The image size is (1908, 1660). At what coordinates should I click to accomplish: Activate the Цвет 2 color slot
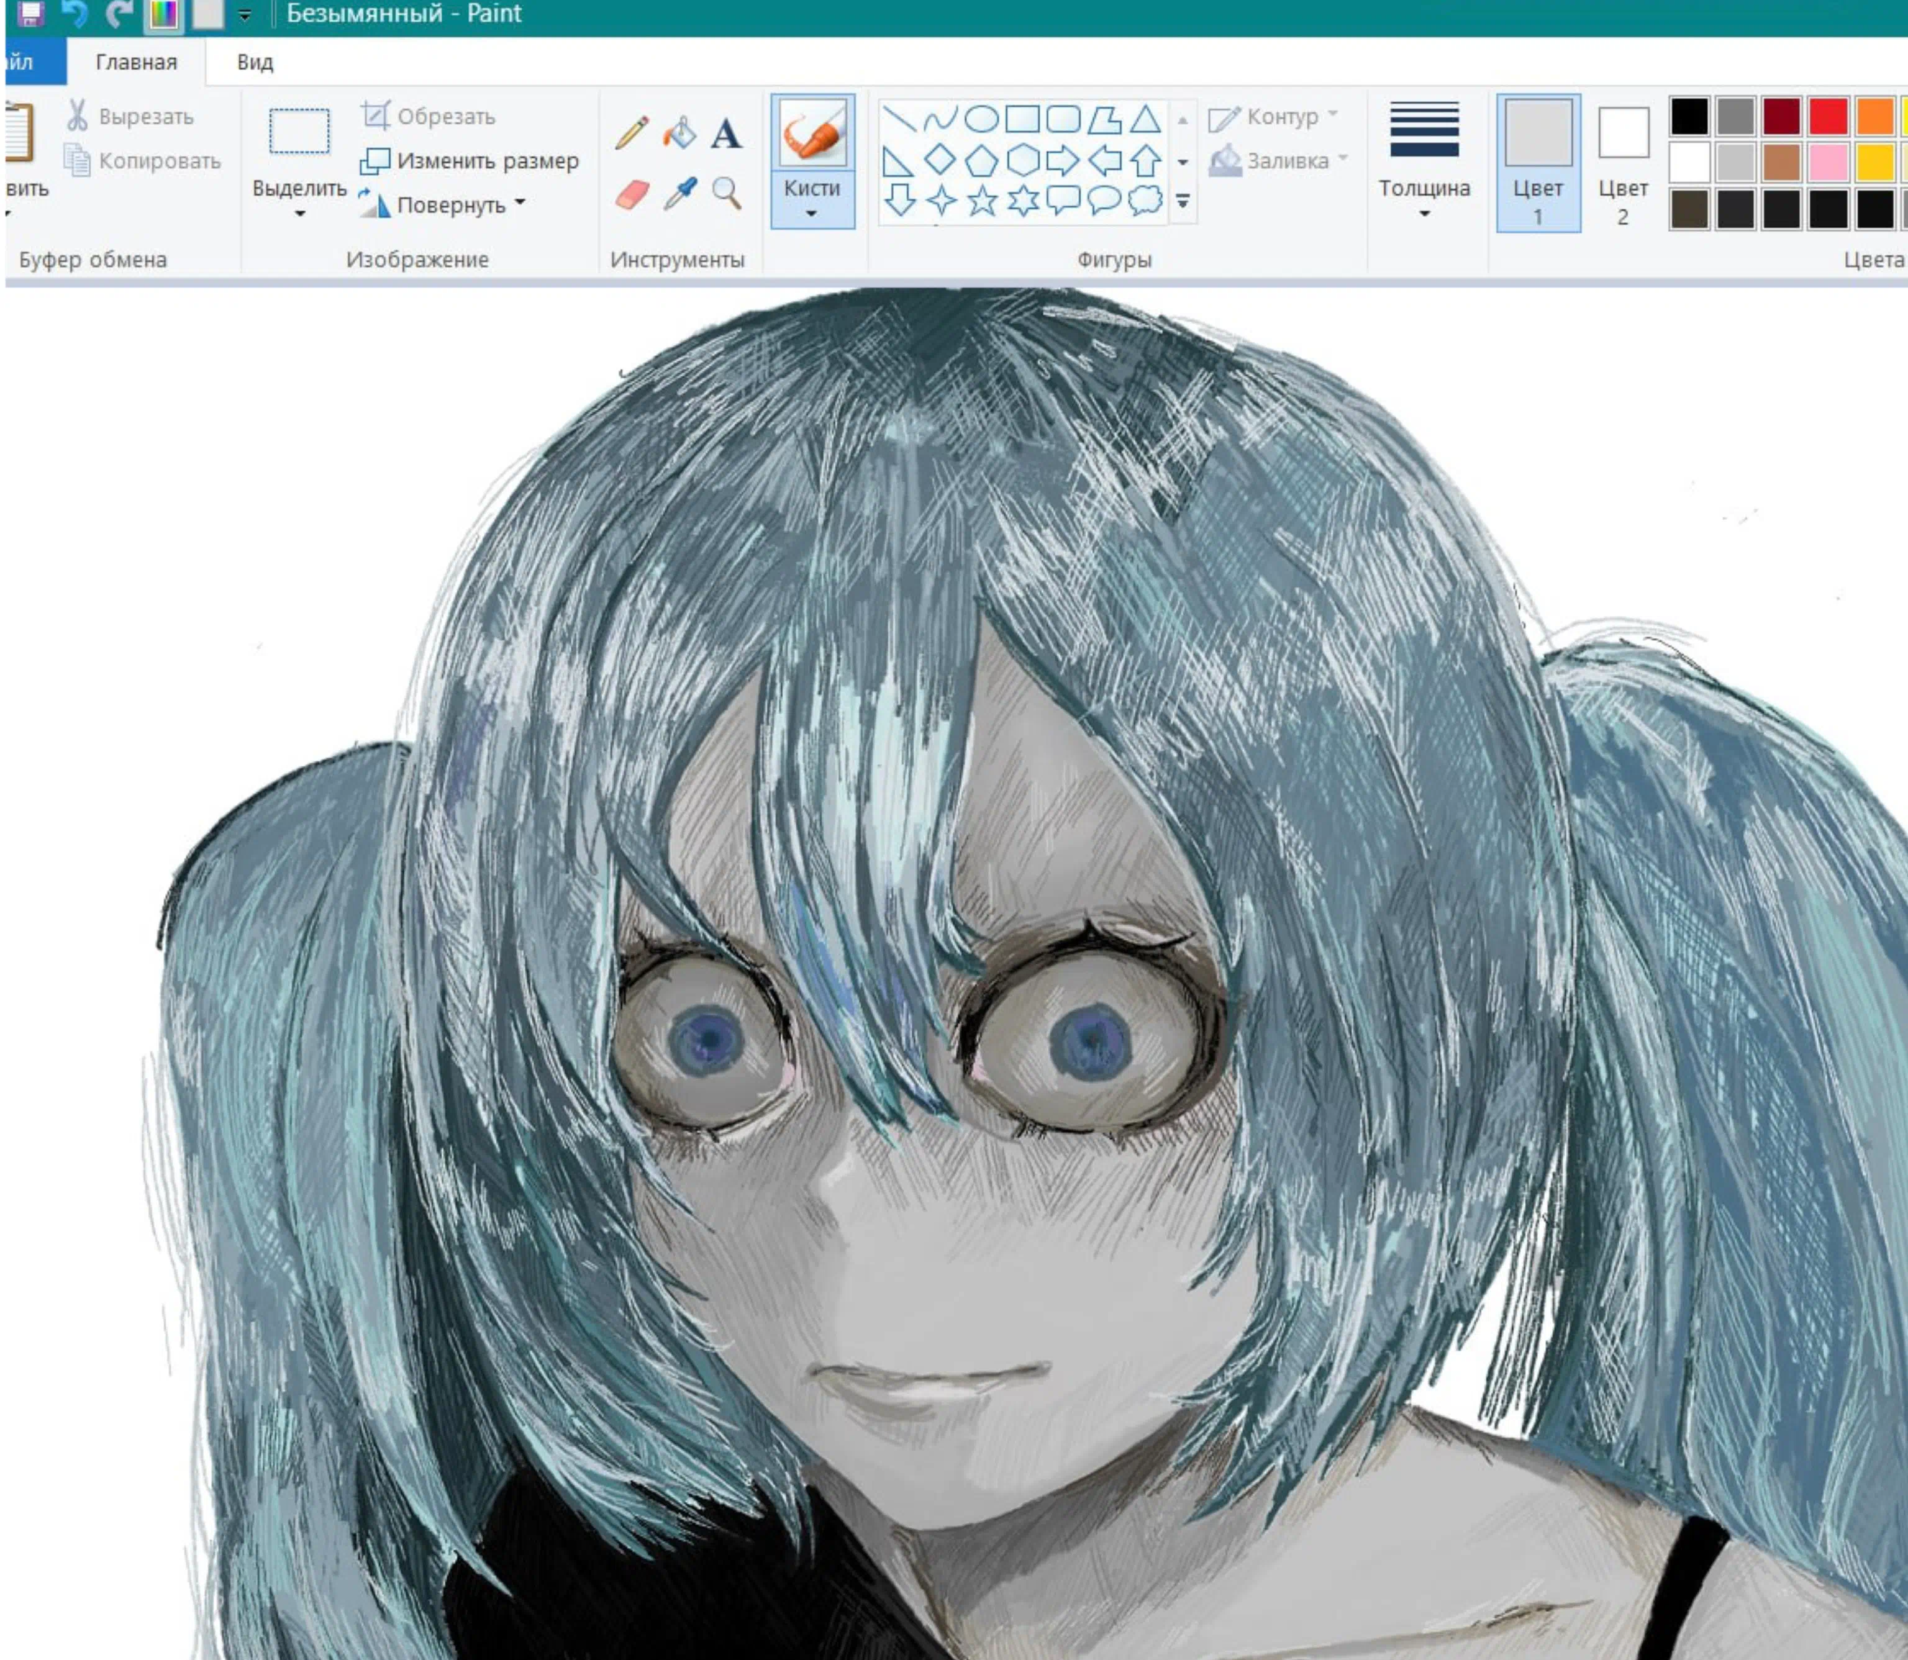[x=1623, y=163]
